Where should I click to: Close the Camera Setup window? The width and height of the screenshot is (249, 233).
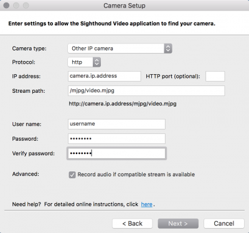coord(6,6)
